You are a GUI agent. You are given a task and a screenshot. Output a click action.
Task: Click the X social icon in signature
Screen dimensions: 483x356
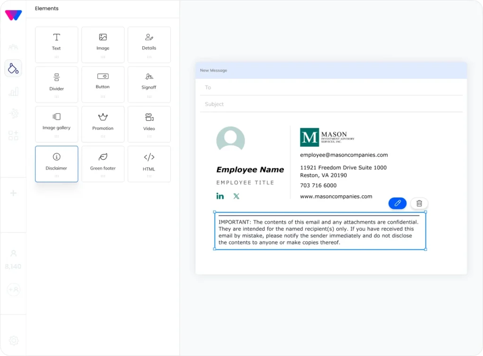(236, 196)
